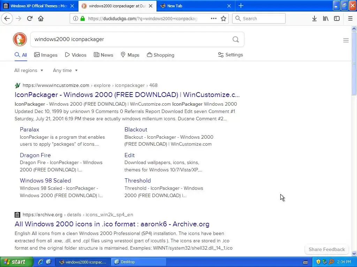Go back with the browser back arrow
The height and width of the screenshot is (267, 357).
pyautogui.click(x=7, y=18)
